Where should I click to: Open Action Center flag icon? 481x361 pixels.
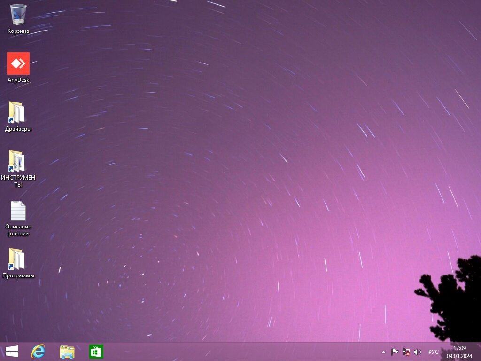point(395,352)
